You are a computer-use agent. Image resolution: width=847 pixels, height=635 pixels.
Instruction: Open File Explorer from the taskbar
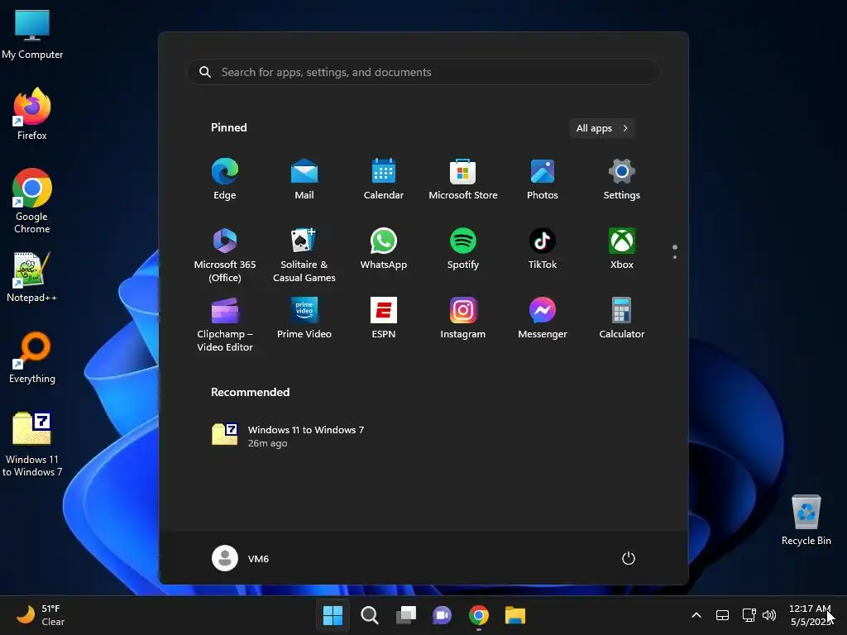[x=515, y=615]
